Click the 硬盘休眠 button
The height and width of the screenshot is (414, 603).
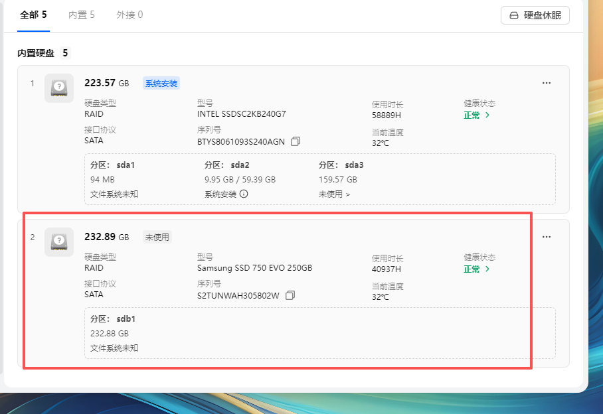[535, 15]
